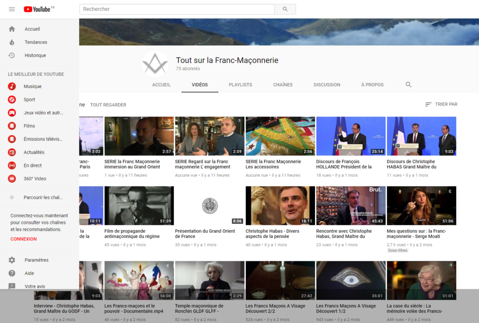Viewport: 479px width, 323px height.
Task: Switch to the À propos tab
Action: 372,85
